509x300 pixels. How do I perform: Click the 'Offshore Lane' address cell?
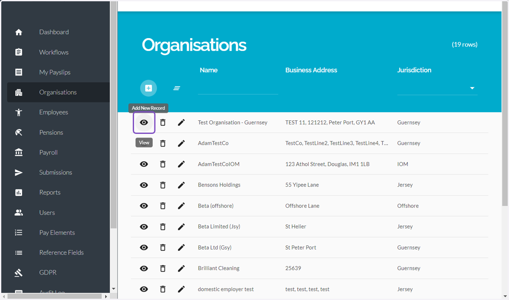coord(302,206)
